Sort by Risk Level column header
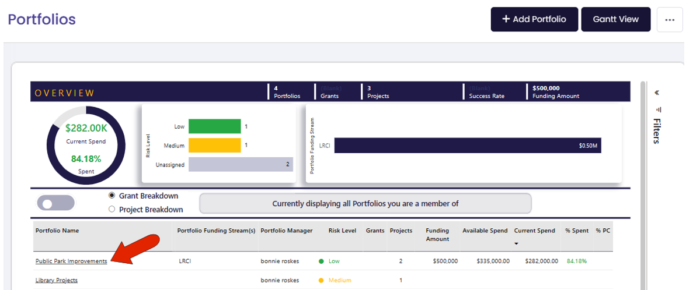Image resolution: width=686 pixels, height=290 pixels. [x=342, y=231]
